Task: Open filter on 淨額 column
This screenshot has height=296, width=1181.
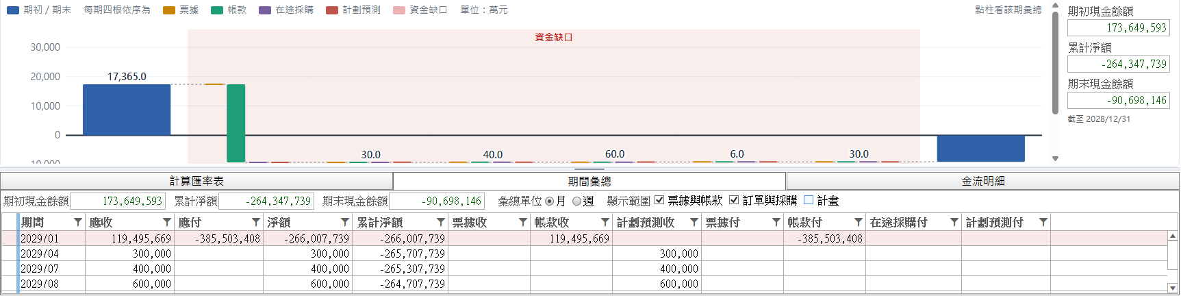Action: [344, 222]
